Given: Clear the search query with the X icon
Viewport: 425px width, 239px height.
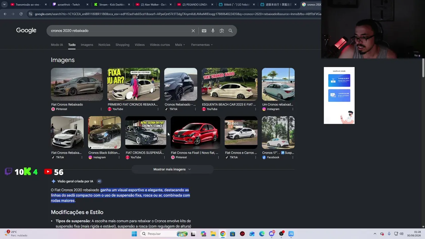Looking at the screenshot, I should tap(193, 31).
